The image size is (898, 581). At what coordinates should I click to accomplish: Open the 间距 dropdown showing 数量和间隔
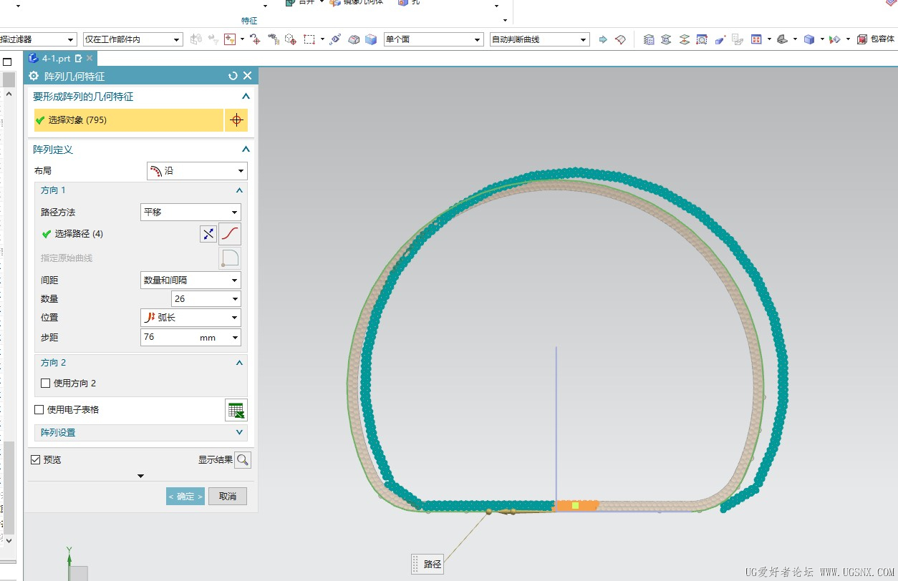pyautogui.click(x=190, y=280)
